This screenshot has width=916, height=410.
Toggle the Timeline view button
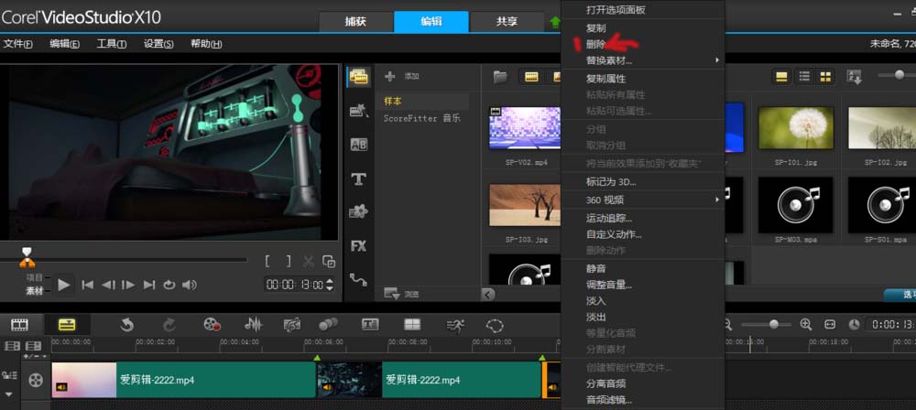67,325
